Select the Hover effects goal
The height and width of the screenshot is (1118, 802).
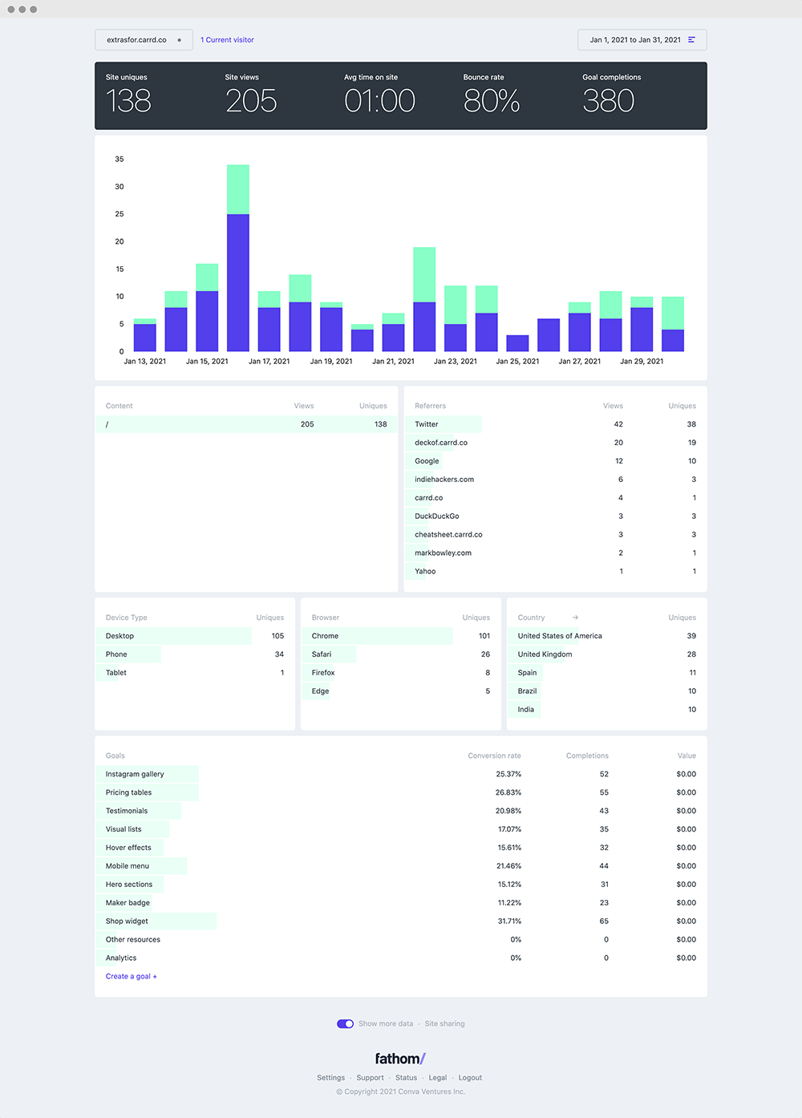401,848
